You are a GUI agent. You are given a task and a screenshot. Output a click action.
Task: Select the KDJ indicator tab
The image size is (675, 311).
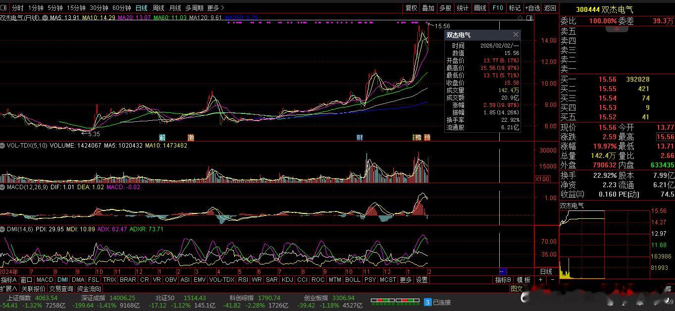click(287, 280)
